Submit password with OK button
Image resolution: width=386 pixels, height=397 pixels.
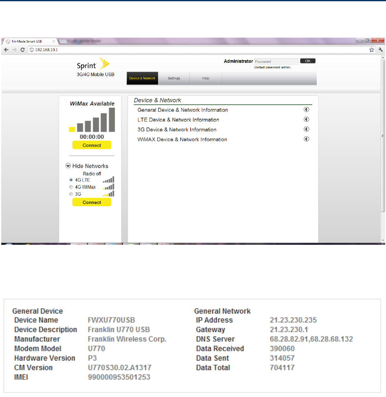(x=308, y=61)
